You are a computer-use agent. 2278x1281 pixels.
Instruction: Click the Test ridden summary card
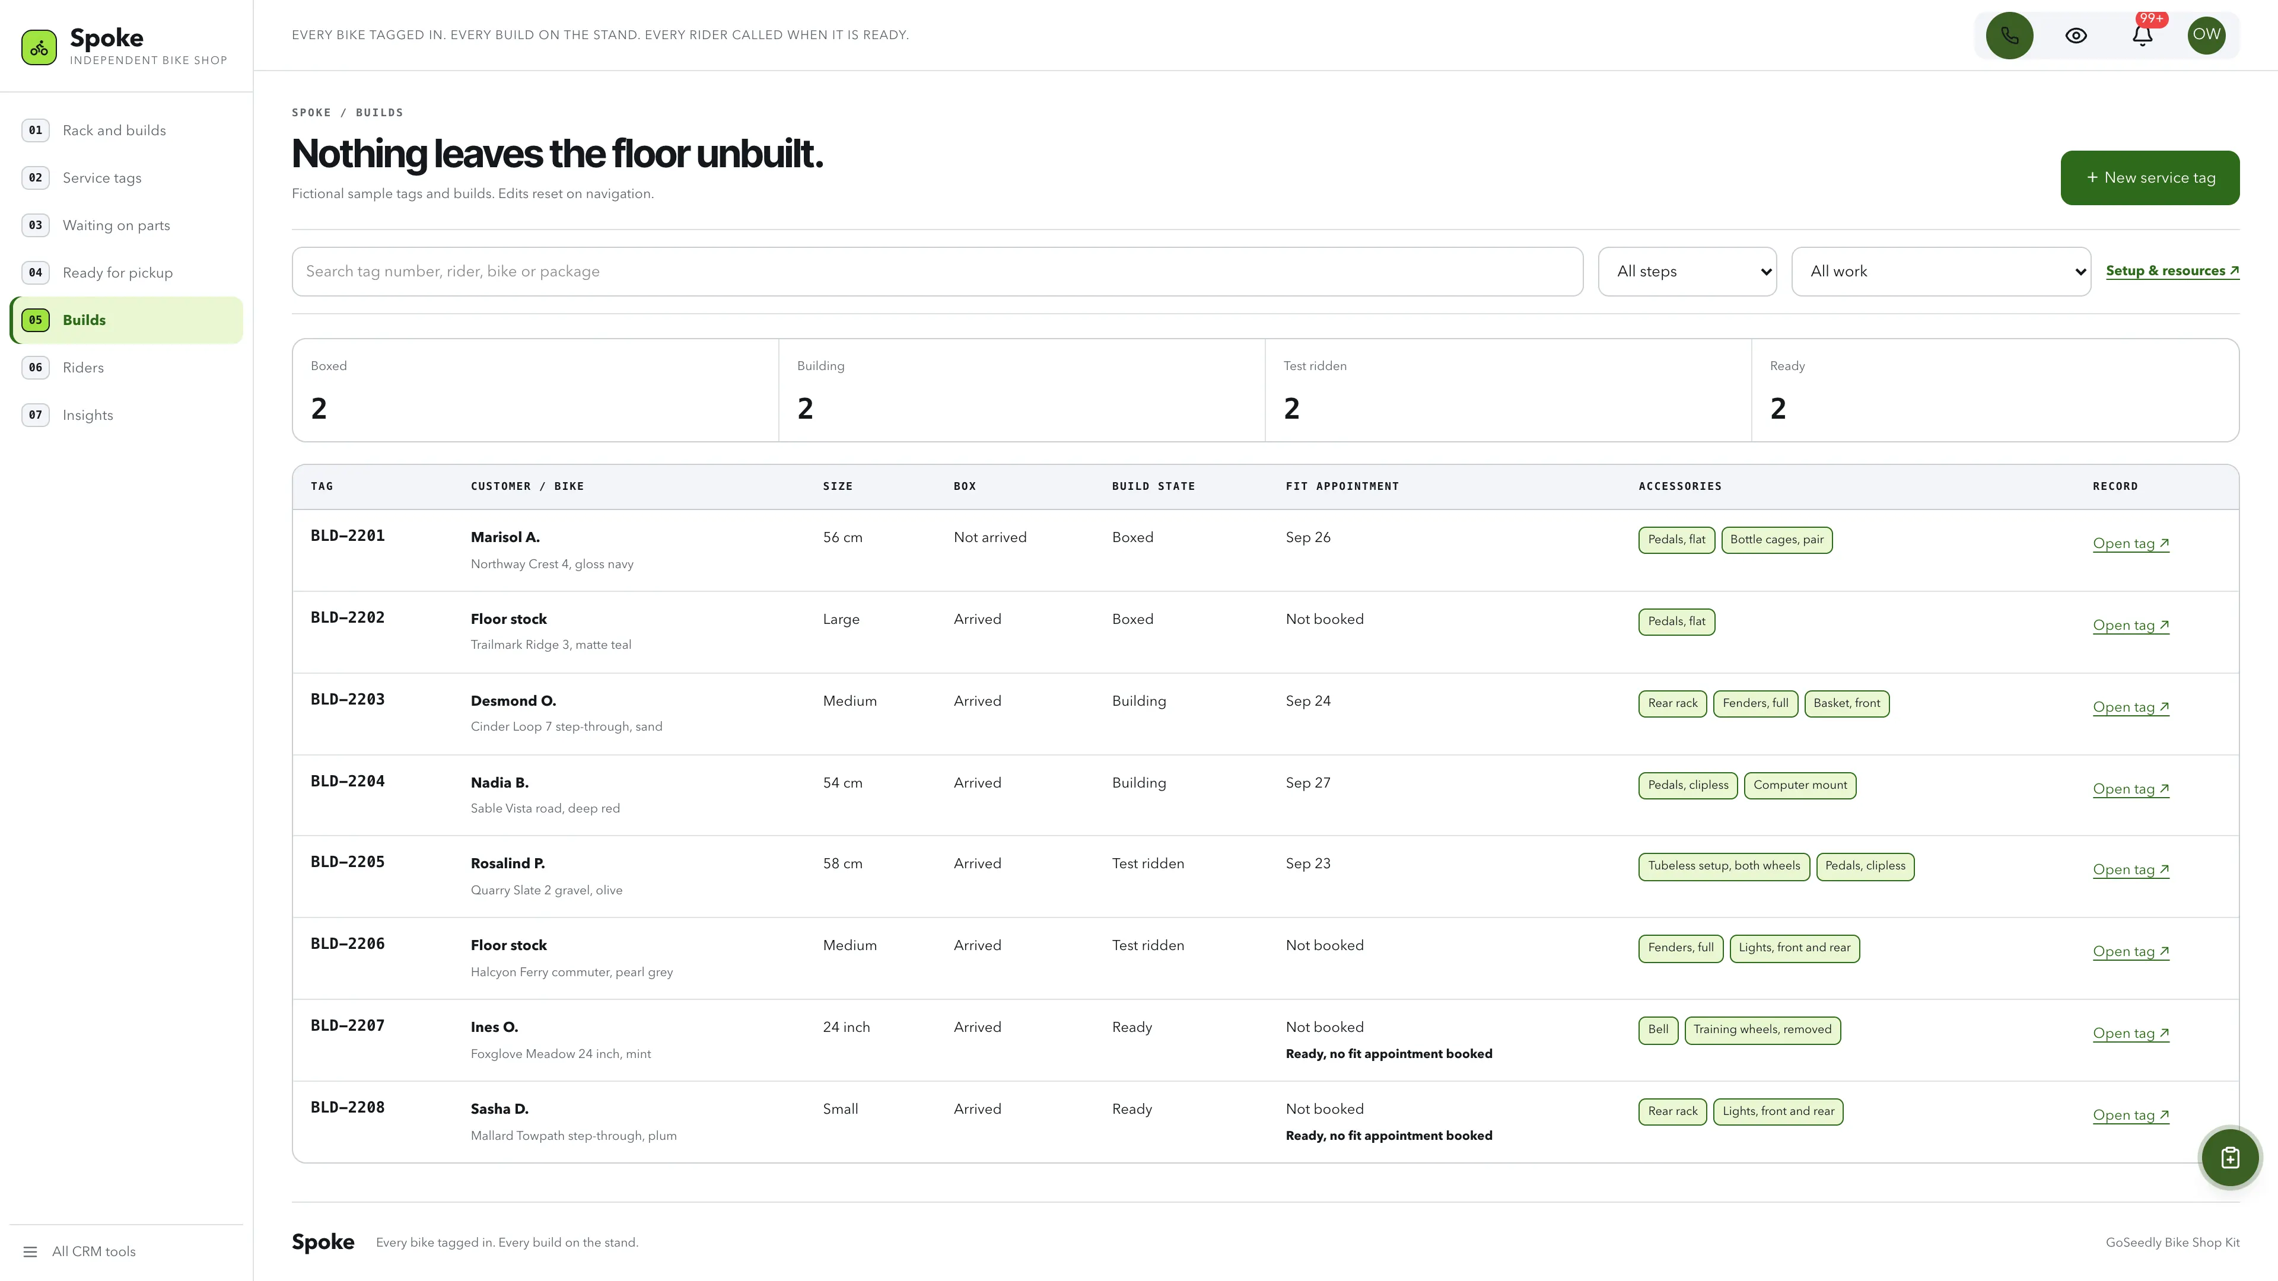click(x=1508, y=390)
